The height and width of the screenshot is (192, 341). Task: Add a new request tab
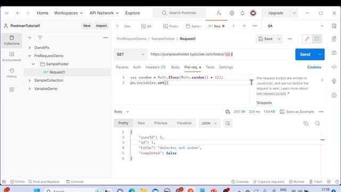(x=244, y=26)
